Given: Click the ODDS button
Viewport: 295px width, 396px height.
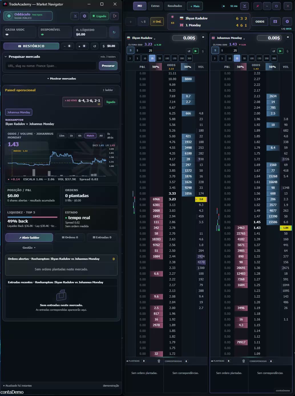Looking at the screenshot, I should coord(260,21).
